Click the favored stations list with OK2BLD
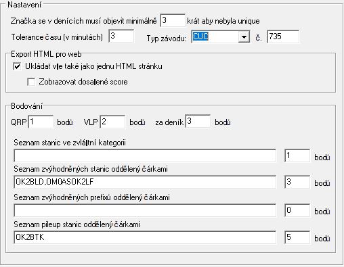The height and width of the screenshot is (267, 344). click(x=145, y=182)
